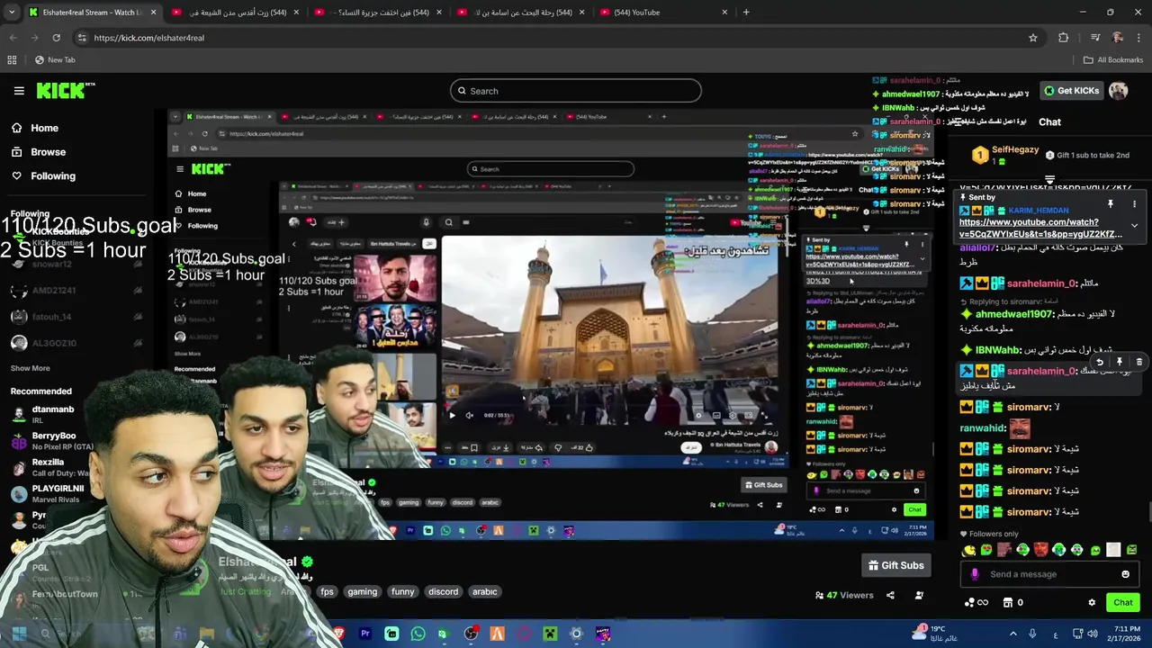
Task: Open WhatsApp from the taskbar
Action: click(418, 634)
